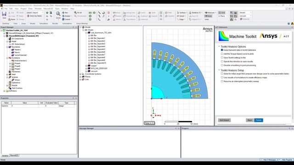Click the Exit Wizard button
The width and height of the screenshot is (294, 165).
click(224, 120)
